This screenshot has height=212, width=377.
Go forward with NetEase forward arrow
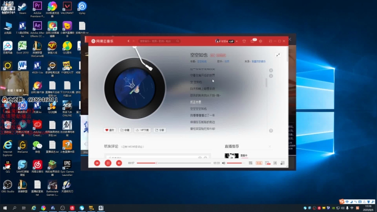point(134,41)
